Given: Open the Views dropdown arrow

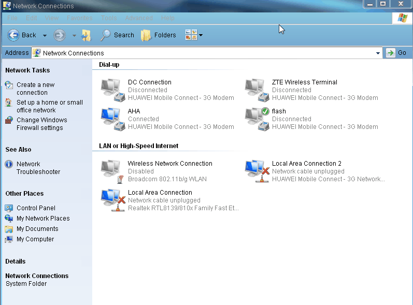Looking at the screenshot, I should (x=201, y=35).
